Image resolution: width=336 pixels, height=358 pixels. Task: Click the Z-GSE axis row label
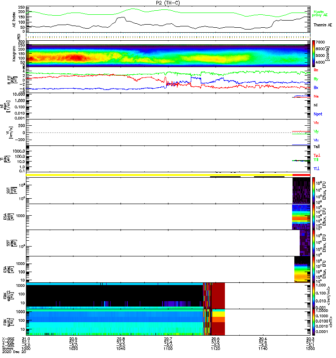coord(8,345)
